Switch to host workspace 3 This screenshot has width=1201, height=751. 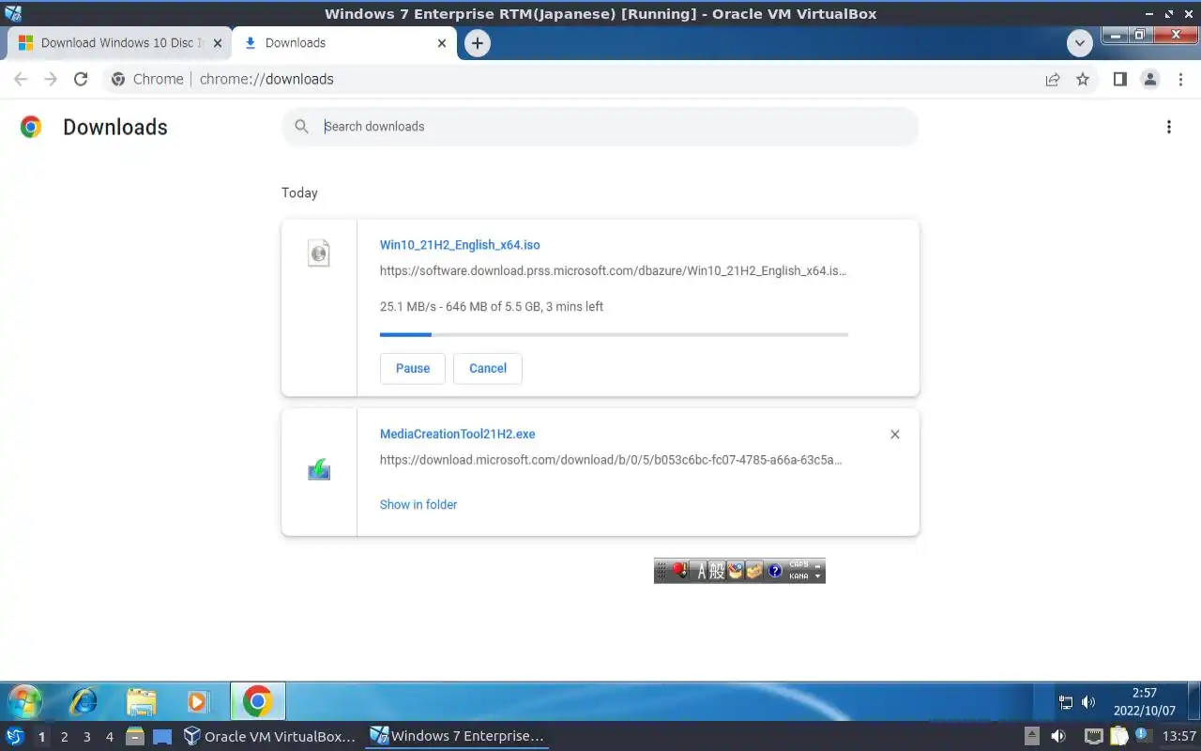tap(87, 737)
